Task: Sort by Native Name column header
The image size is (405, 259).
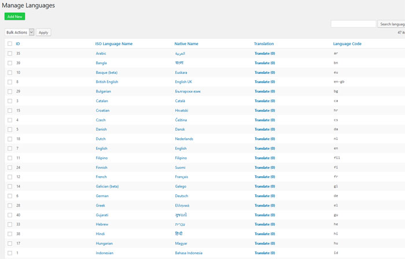Action: [x=186, y=43]
